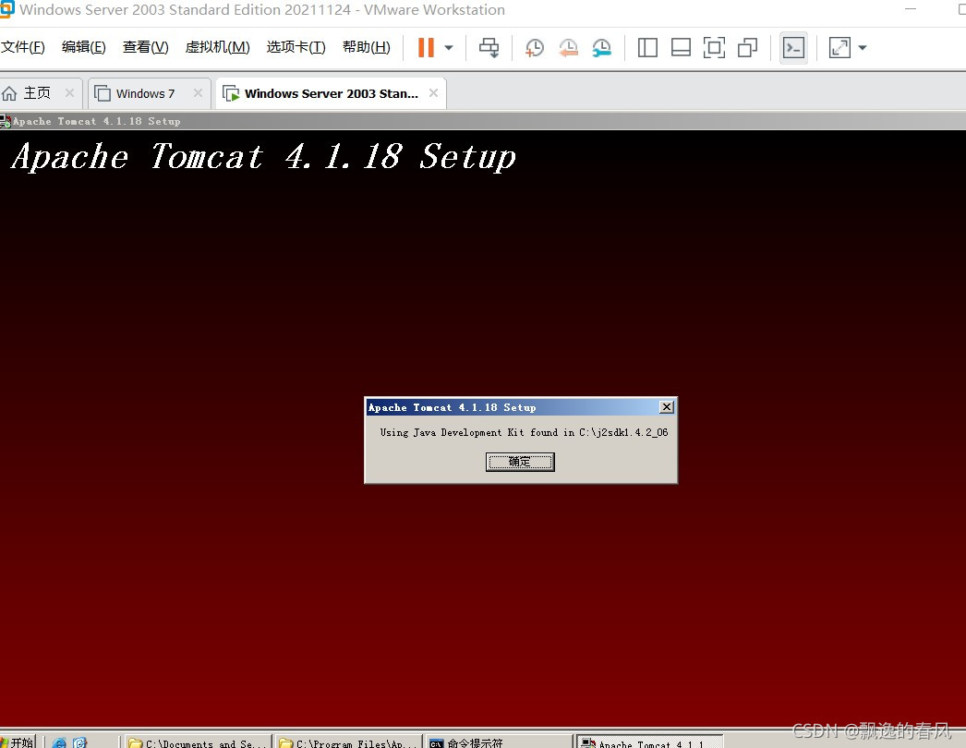
Task: Close the 主页 tab
Action: click(69, 93)
